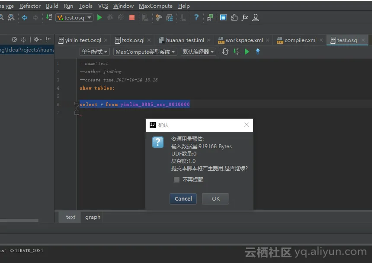Viewport: 372px width, 263px height.
Task: Click the fx function icon in toolbar
Action: point(245,17)
